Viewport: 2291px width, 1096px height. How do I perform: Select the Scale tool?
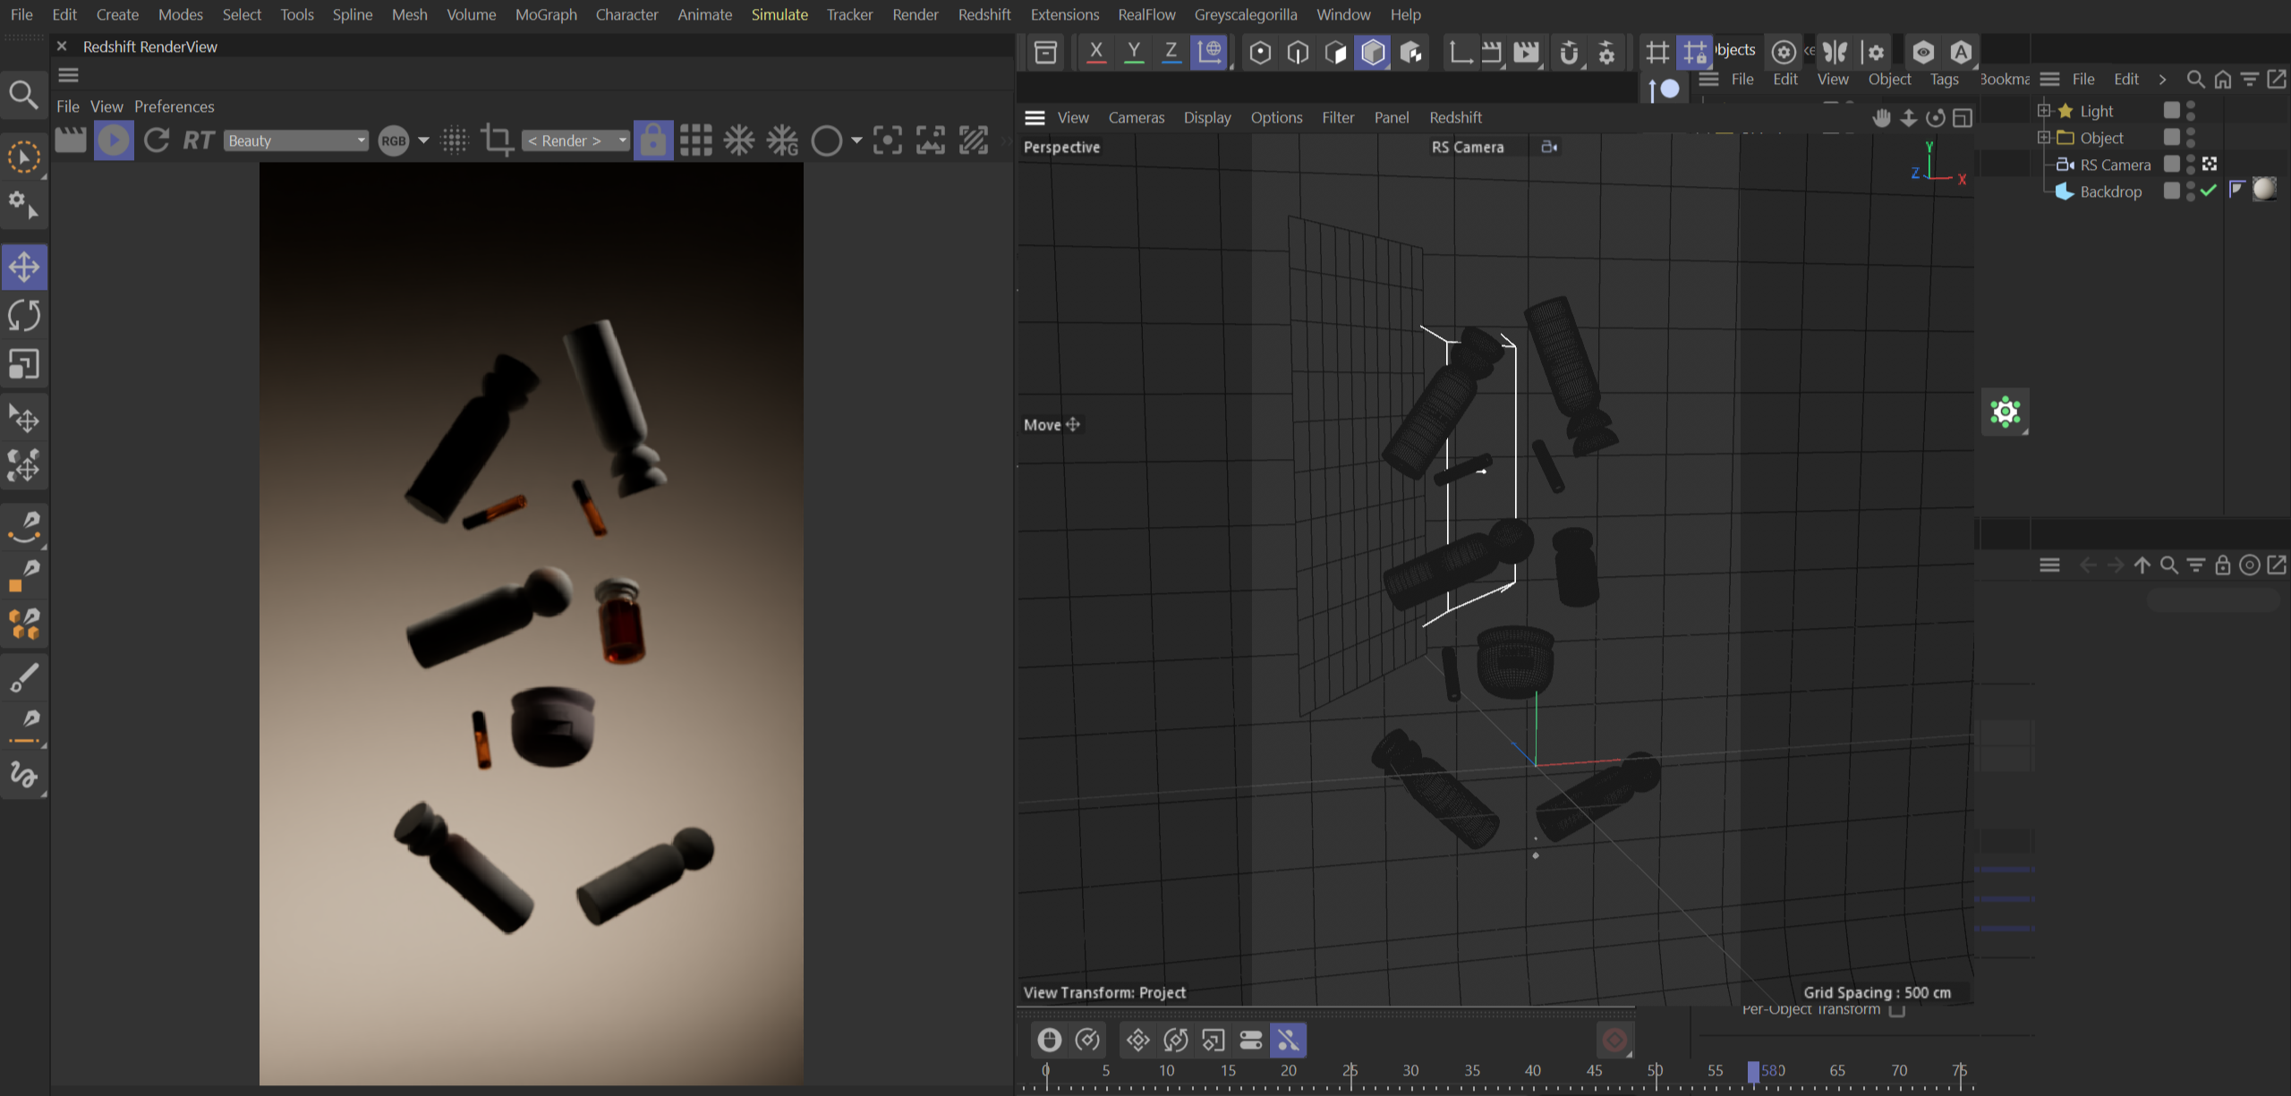coord(24,364)
